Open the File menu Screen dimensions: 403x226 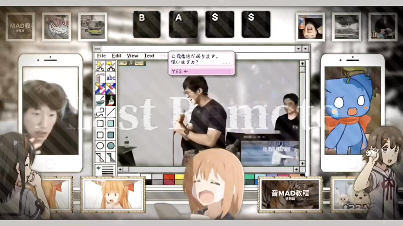(101, 56)
